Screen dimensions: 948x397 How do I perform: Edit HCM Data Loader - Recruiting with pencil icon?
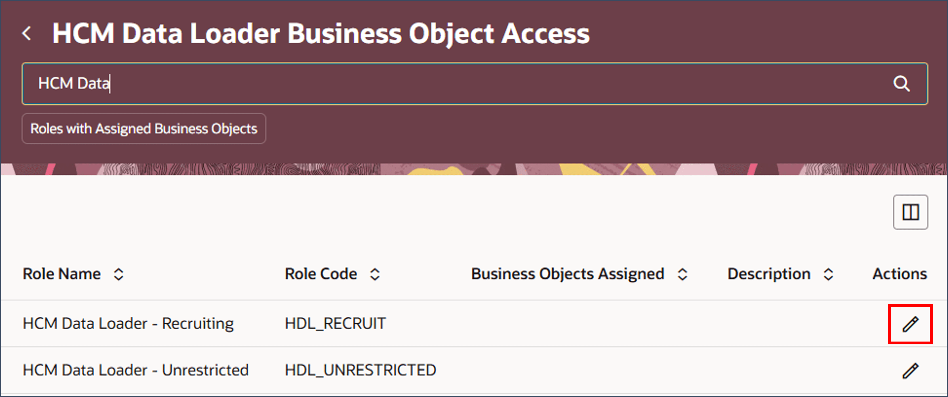(x=910, y=324)
